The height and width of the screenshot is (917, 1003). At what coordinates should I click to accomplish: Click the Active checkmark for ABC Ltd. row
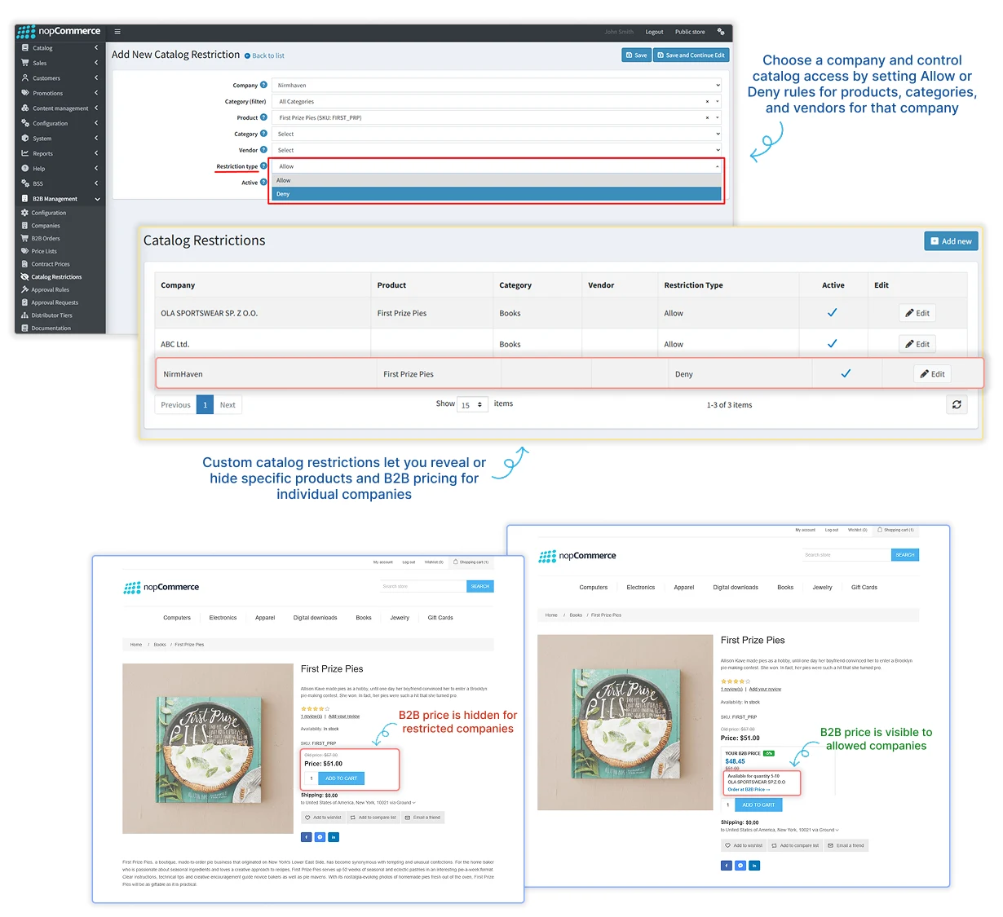833,344
